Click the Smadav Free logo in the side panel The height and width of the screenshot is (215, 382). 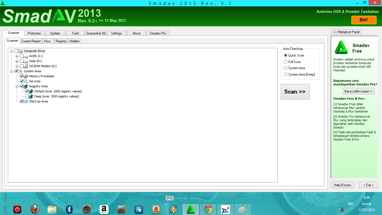point(341,47)
